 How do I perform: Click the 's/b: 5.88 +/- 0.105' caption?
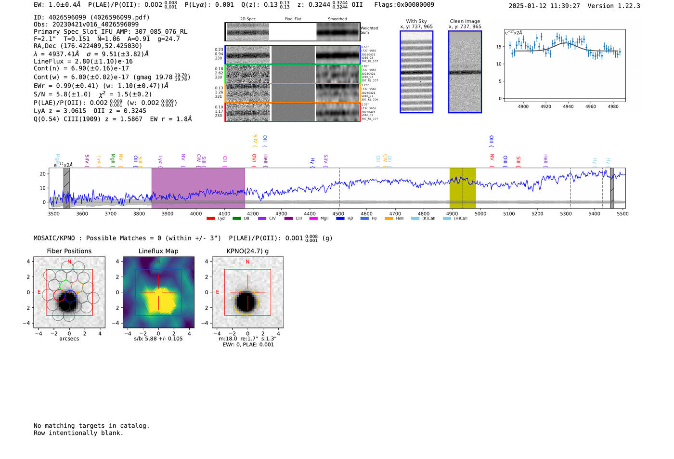click(158, 339)
